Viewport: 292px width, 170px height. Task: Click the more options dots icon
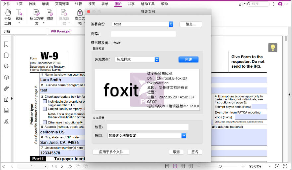[x=273, y=4]
